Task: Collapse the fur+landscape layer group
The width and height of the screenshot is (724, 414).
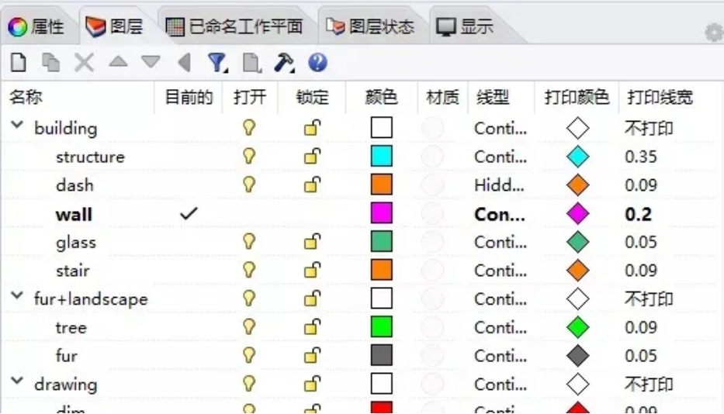Action: (x=18, y=298)
